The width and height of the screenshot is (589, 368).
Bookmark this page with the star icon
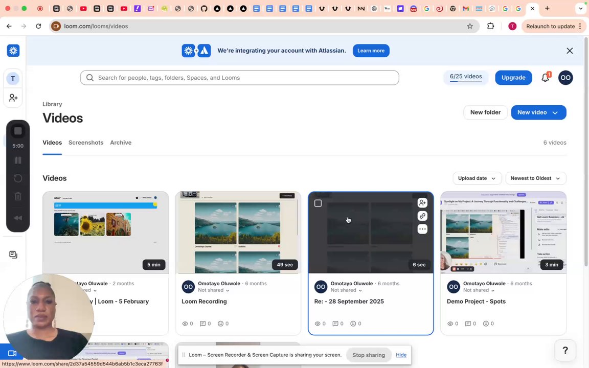coord(469,26)
